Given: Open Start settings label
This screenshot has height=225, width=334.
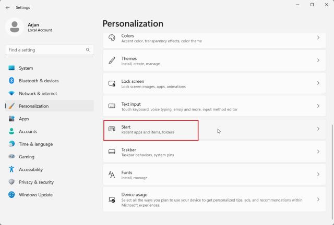Looking at the screenshot, I should [126, 127].
